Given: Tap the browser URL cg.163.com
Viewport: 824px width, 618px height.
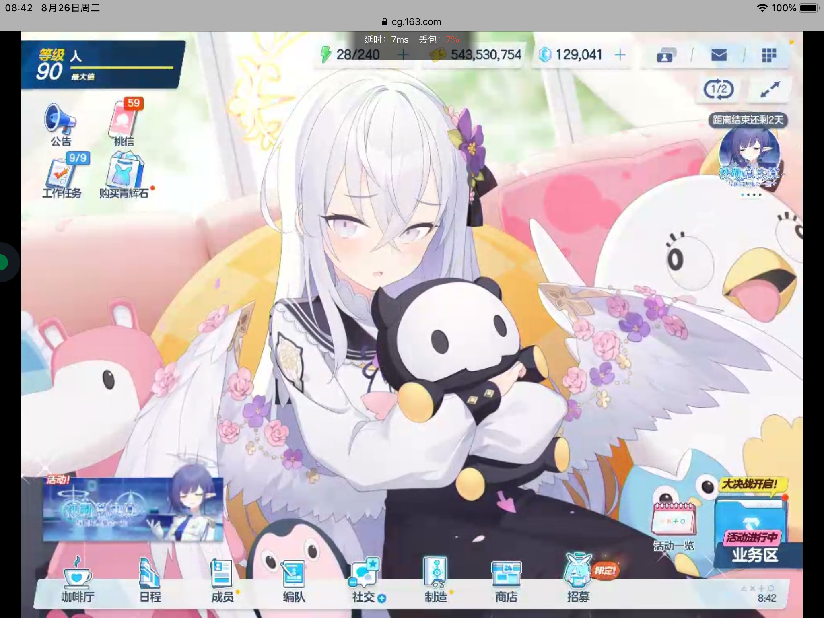Looking at the screenshot, I should click(x=416, y=22).
